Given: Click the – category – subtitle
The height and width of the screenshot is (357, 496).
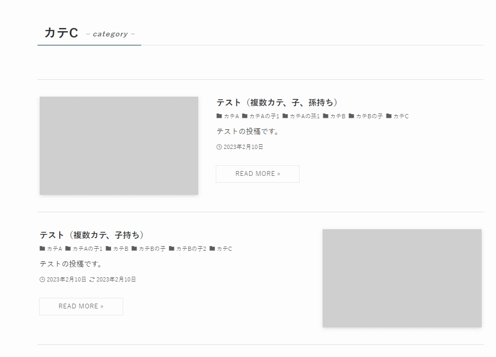Looking at the screenshot, I should click(111, 34).
